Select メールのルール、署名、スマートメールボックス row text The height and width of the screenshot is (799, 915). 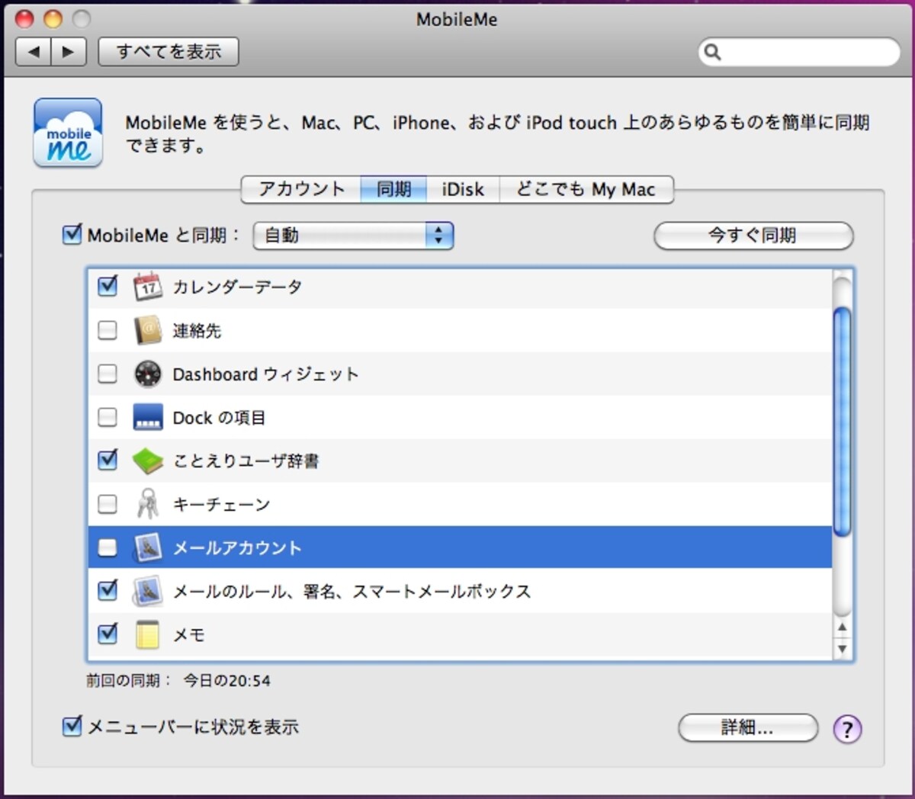pyautogui.click(x=352, y=591)
